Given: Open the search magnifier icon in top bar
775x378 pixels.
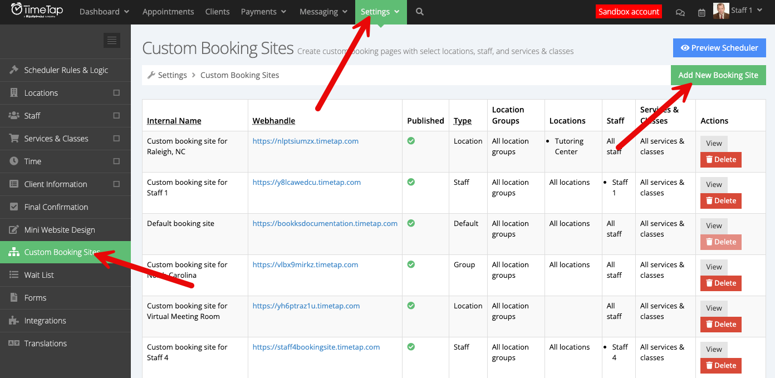Looking at the screenshot, I should pyautogui.click(x=420, y=12).
